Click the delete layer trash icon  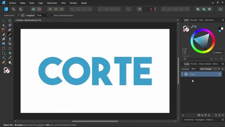coord(223,115)
